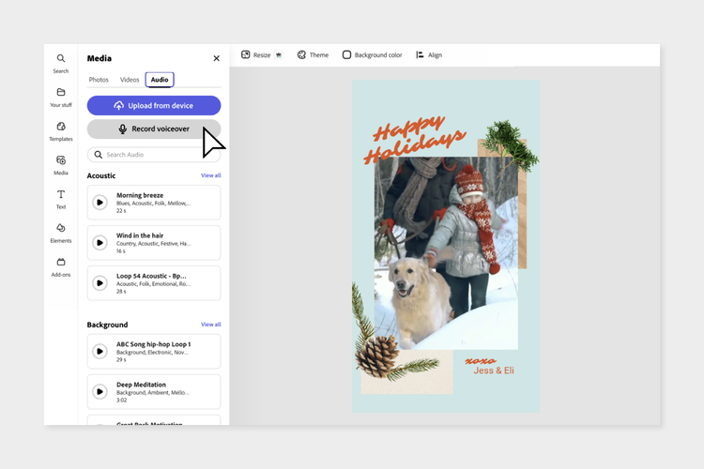Select the xoxo script text
Screen dimensions: 704x469
coord(481,360)
